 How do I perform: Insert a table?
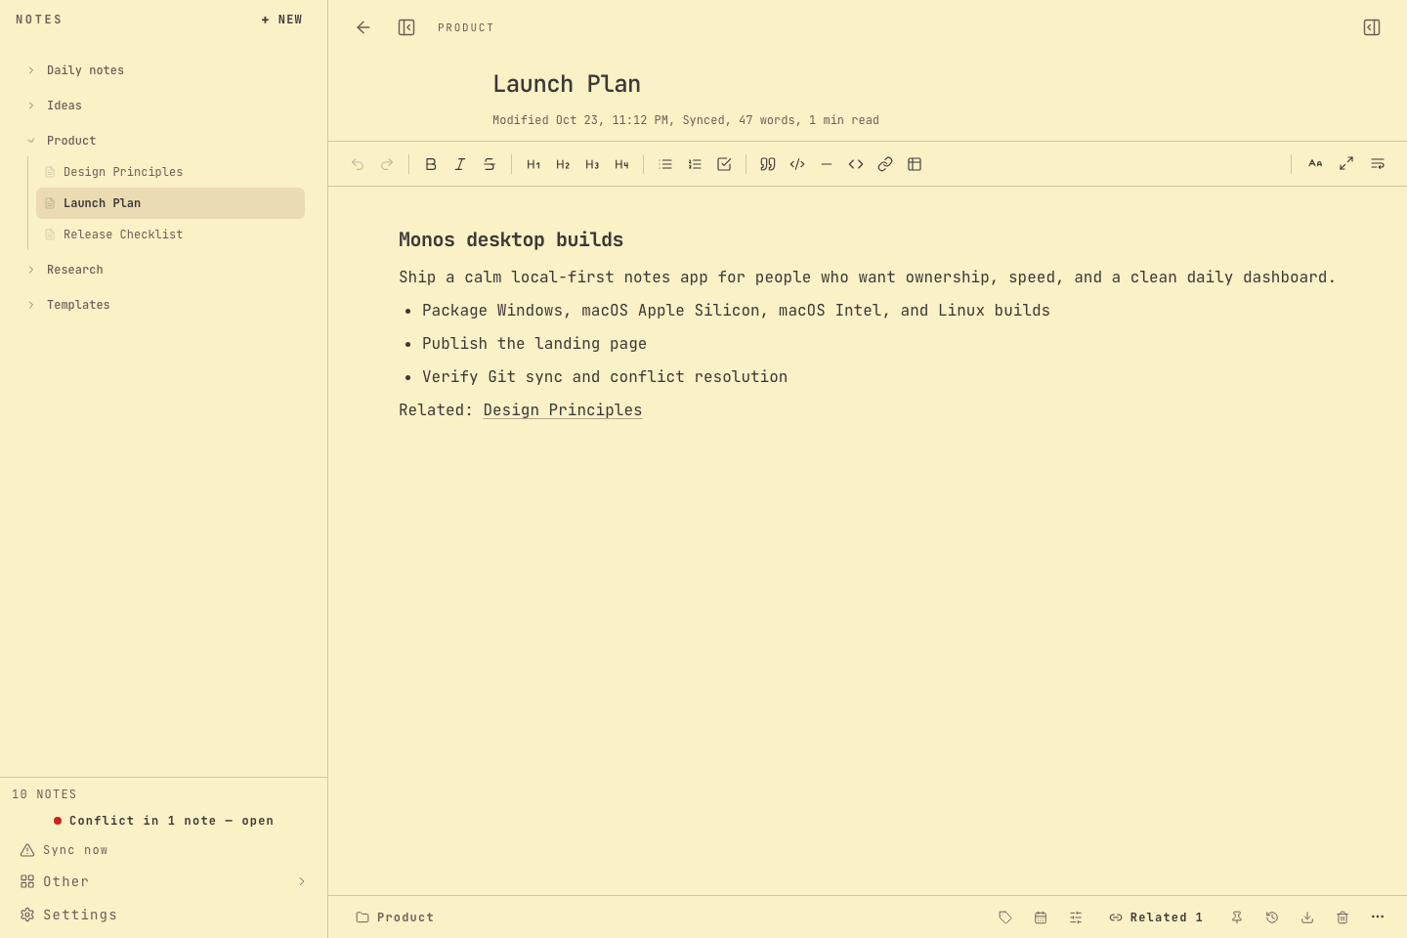coord(915,164)
